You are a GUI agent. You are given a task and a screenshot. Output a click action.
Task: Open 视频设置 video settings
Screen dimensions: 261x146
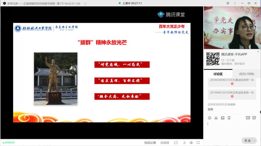pos(150,143)
